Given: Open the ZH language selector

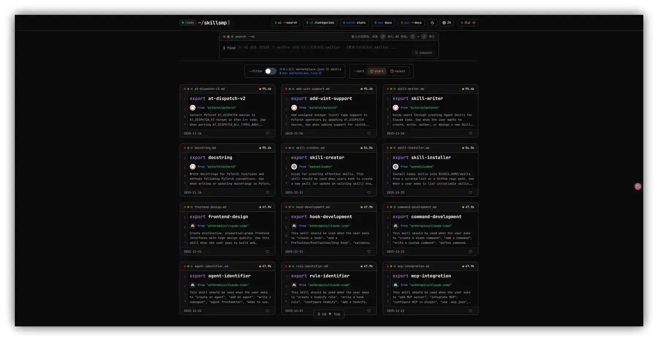Looking at the screenshot, I should click(x=446, y=23).
